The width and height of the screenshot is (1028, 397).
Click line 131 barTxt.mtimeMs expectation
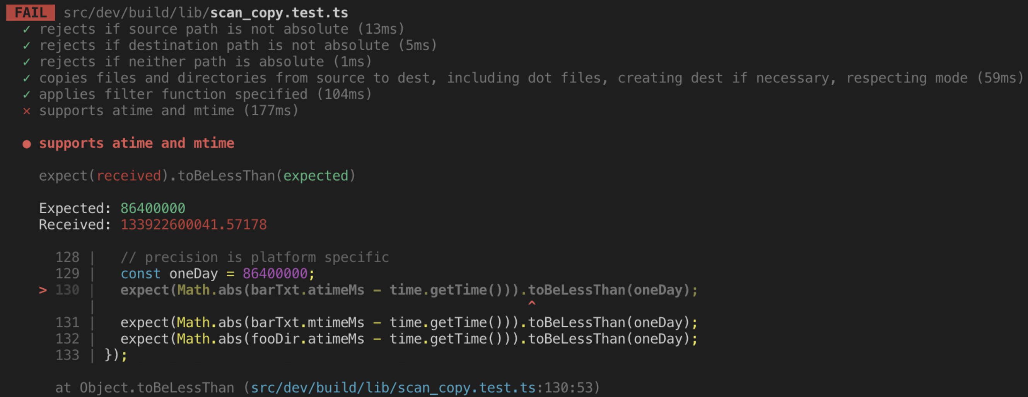click(409, 323)
